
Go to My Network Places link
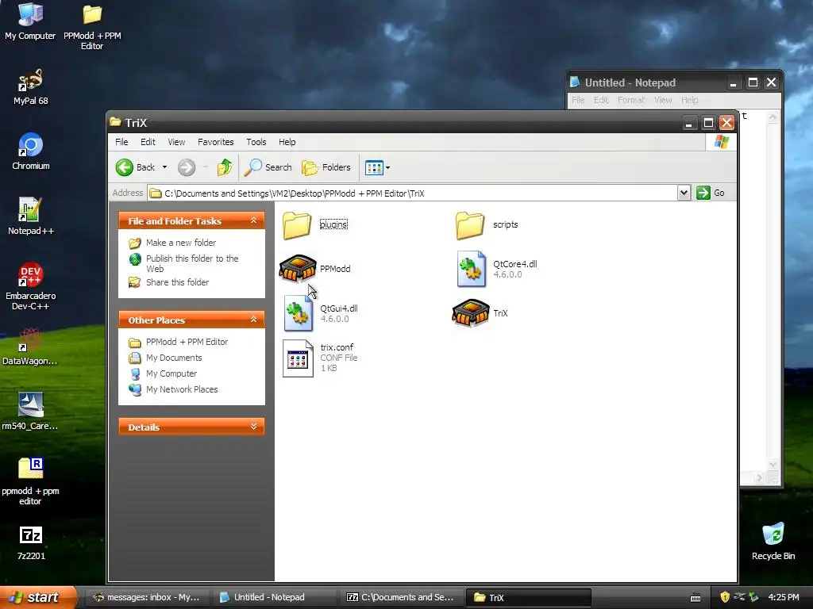coord(182,389)
